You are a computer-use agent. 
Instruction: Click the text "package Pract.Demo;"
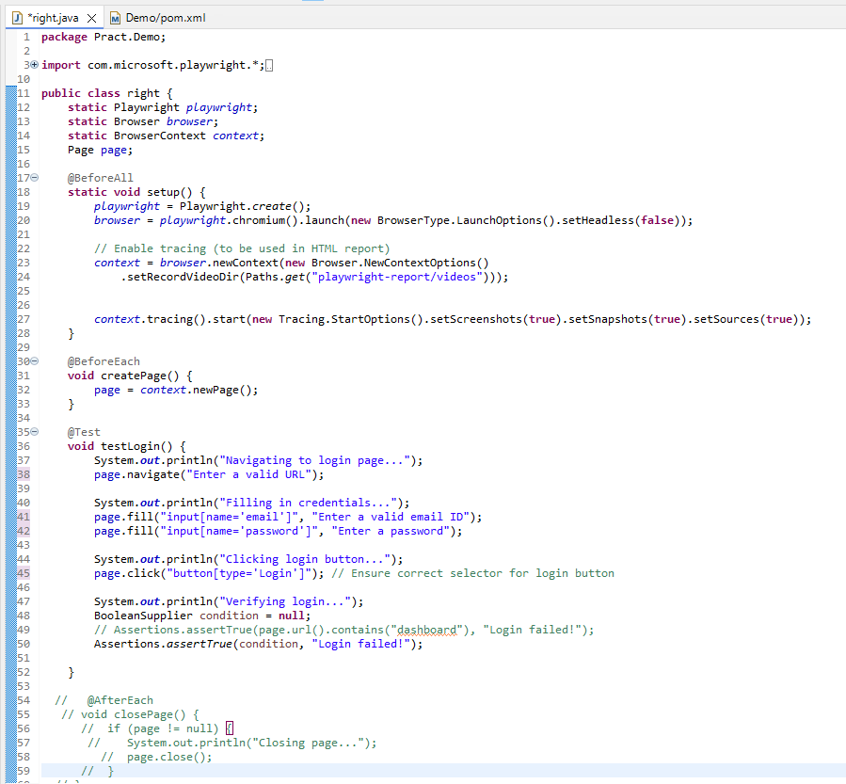pyautogui.click(x=104, y=37)
